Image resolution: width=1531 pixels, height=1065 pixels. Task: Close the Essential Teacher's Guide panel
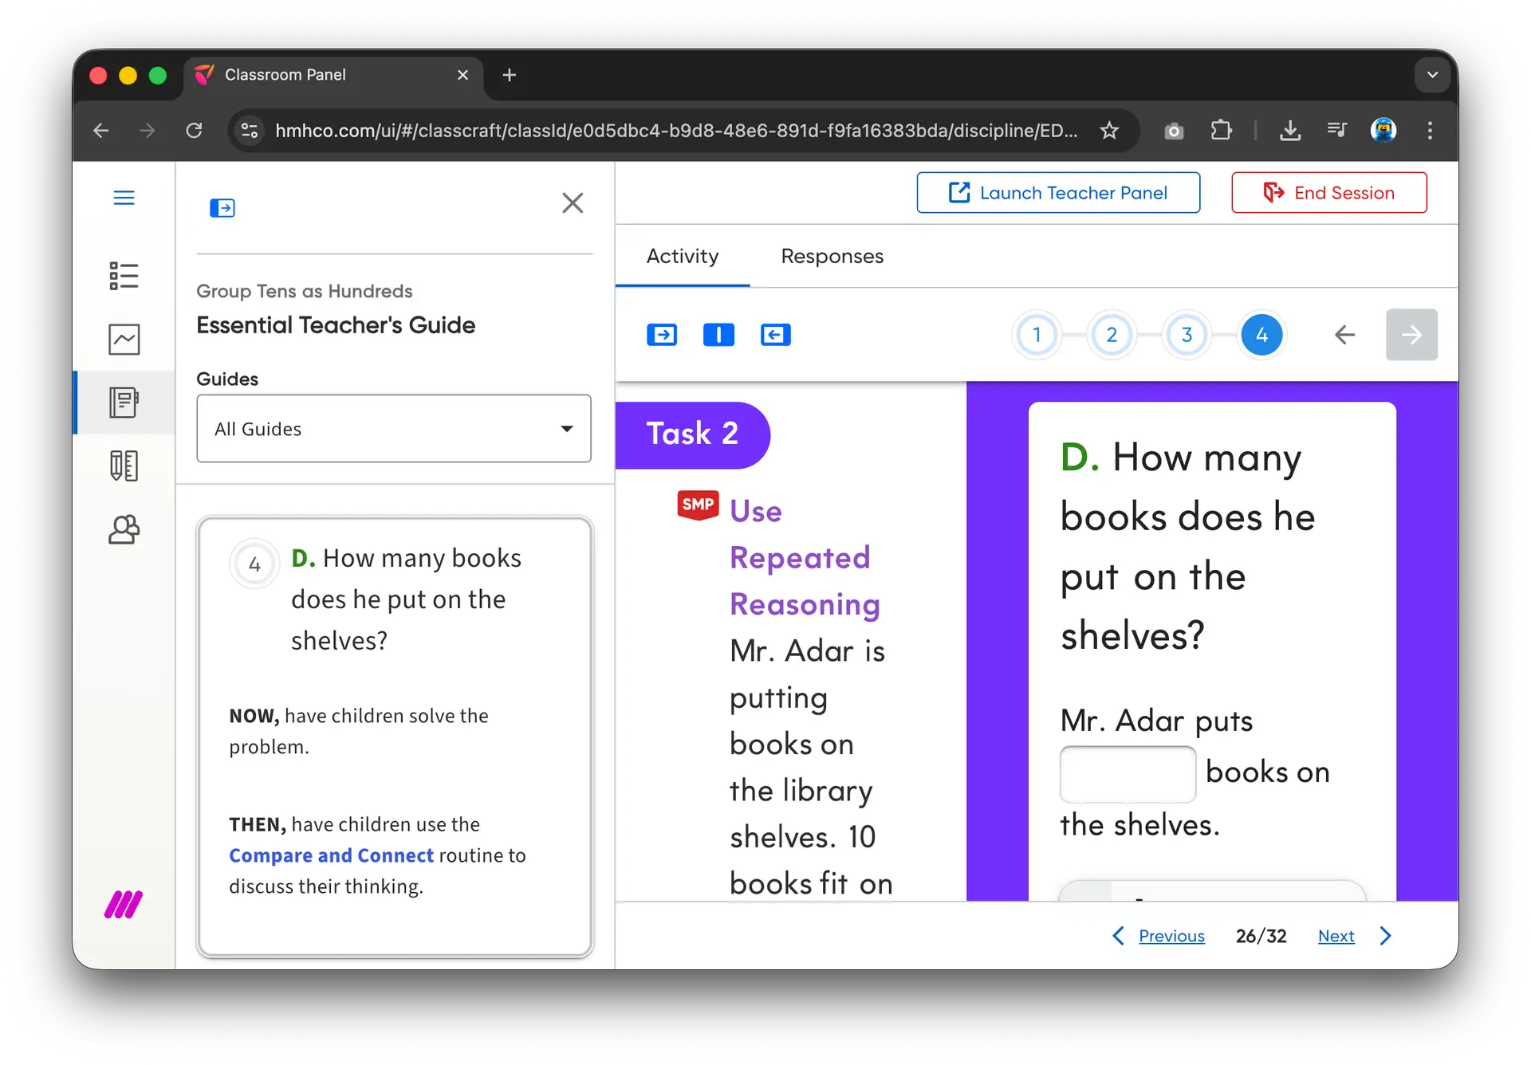[572, 203]
